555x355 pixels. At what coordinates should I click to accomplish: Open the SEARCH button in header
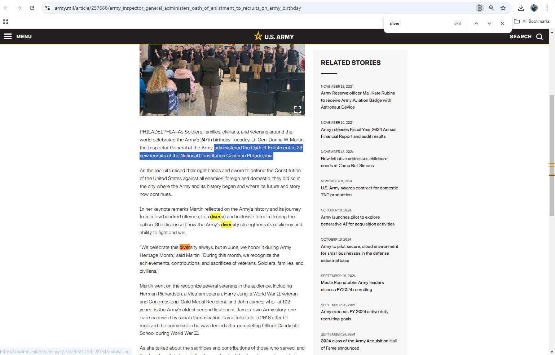526,36
